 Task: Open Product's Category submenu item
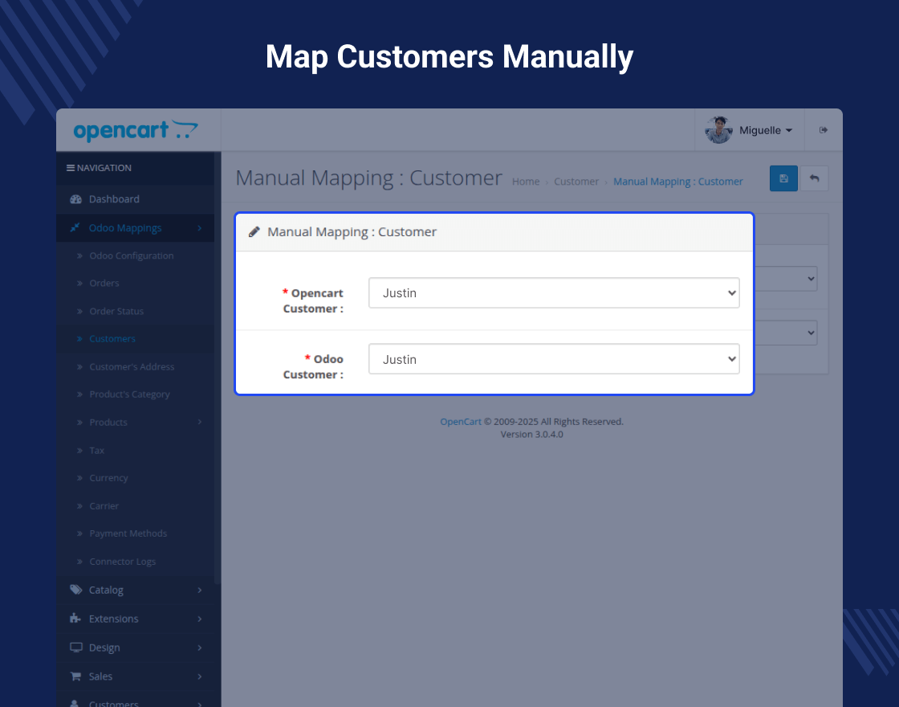tap(129, 394)
